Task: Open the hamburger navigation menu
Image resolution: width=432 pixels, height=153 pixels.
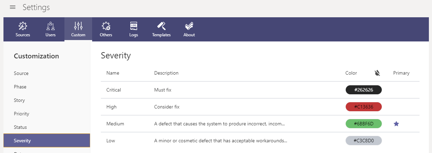Action: click(x=13, y=7)
